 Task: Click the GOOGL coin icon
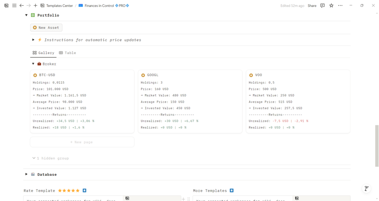tap(143, 75)
